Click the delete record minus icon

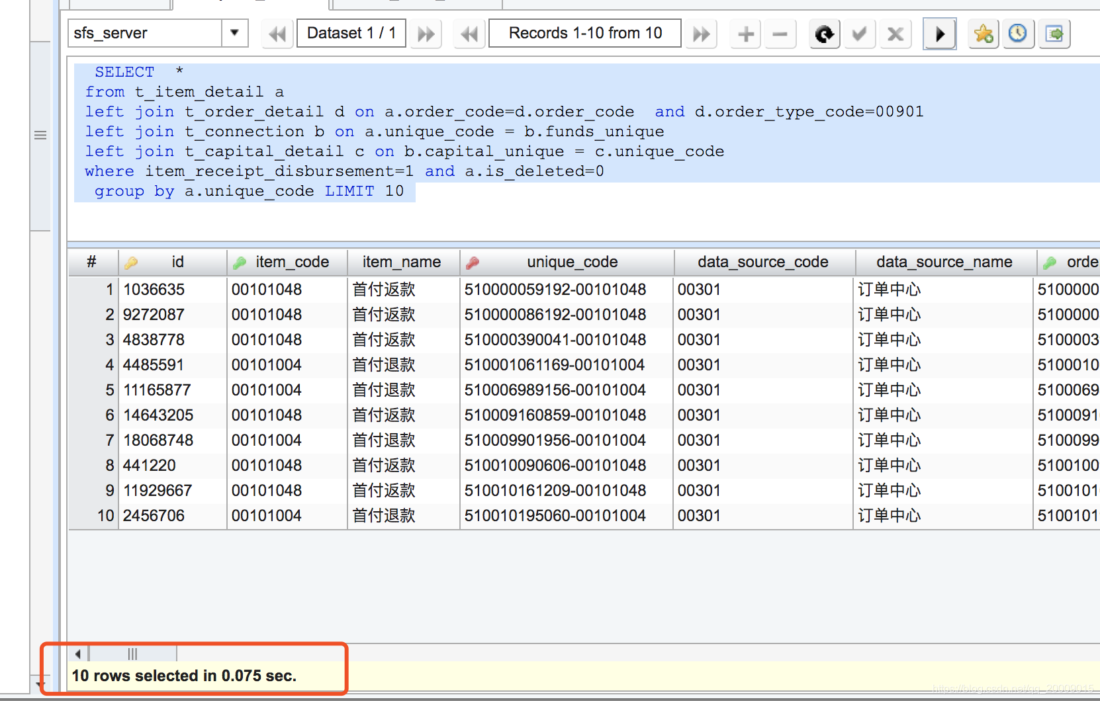point(780,34)
